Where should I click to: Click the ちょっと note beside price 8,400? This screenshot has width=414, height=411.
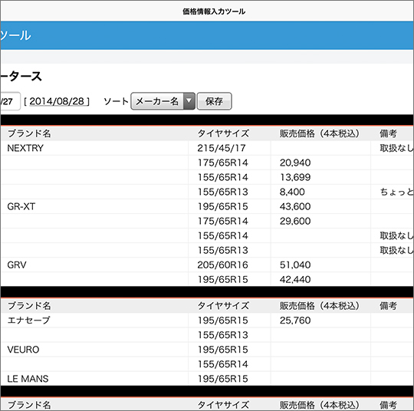396,192
